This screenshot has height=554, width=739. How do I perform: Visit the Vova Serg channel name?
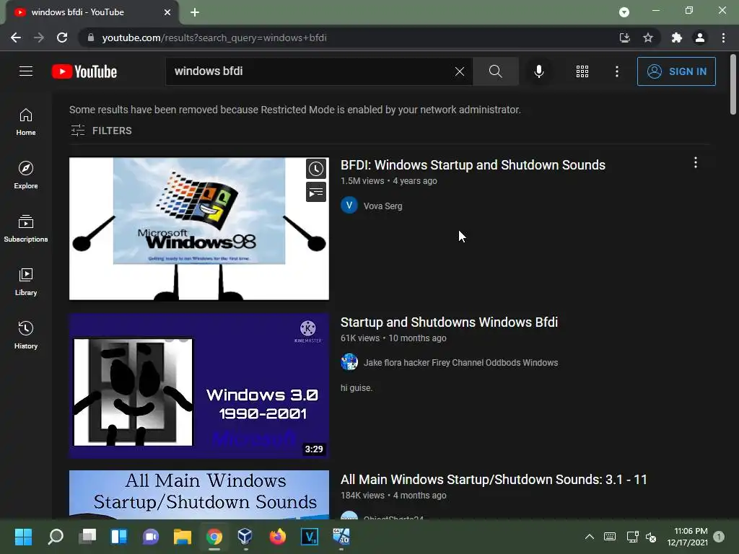[x=382, y=206]
